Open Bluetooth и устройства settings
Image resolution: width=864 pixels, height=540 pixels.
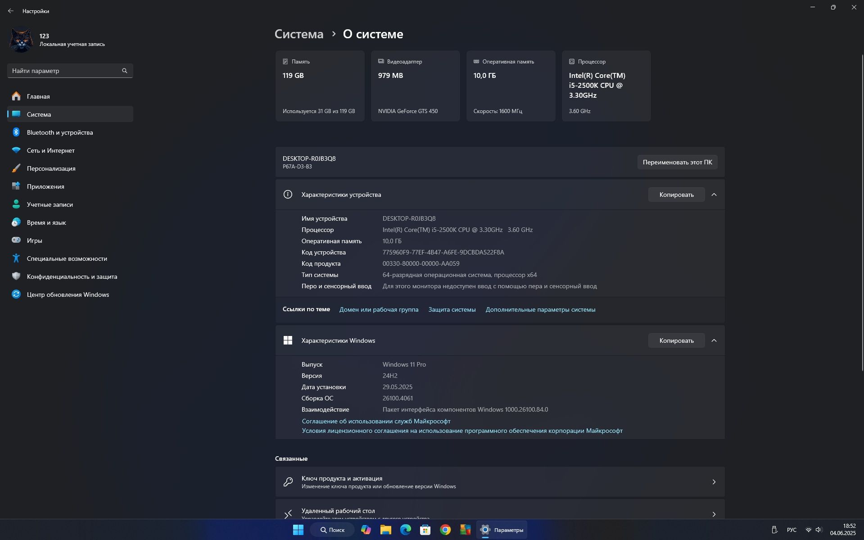coord(70,132)
